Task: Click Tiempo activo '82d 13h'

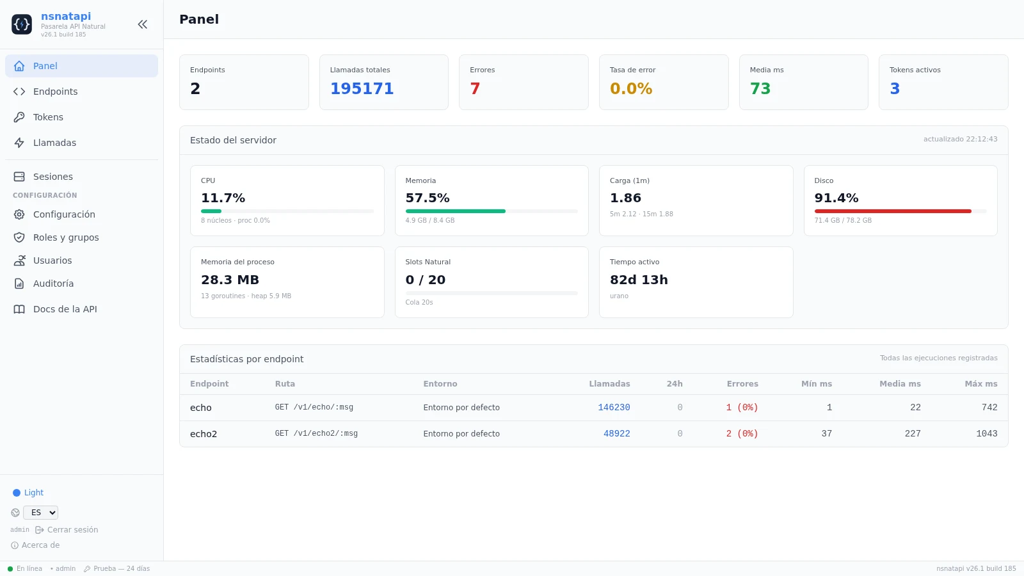Action: pos(639,280)
